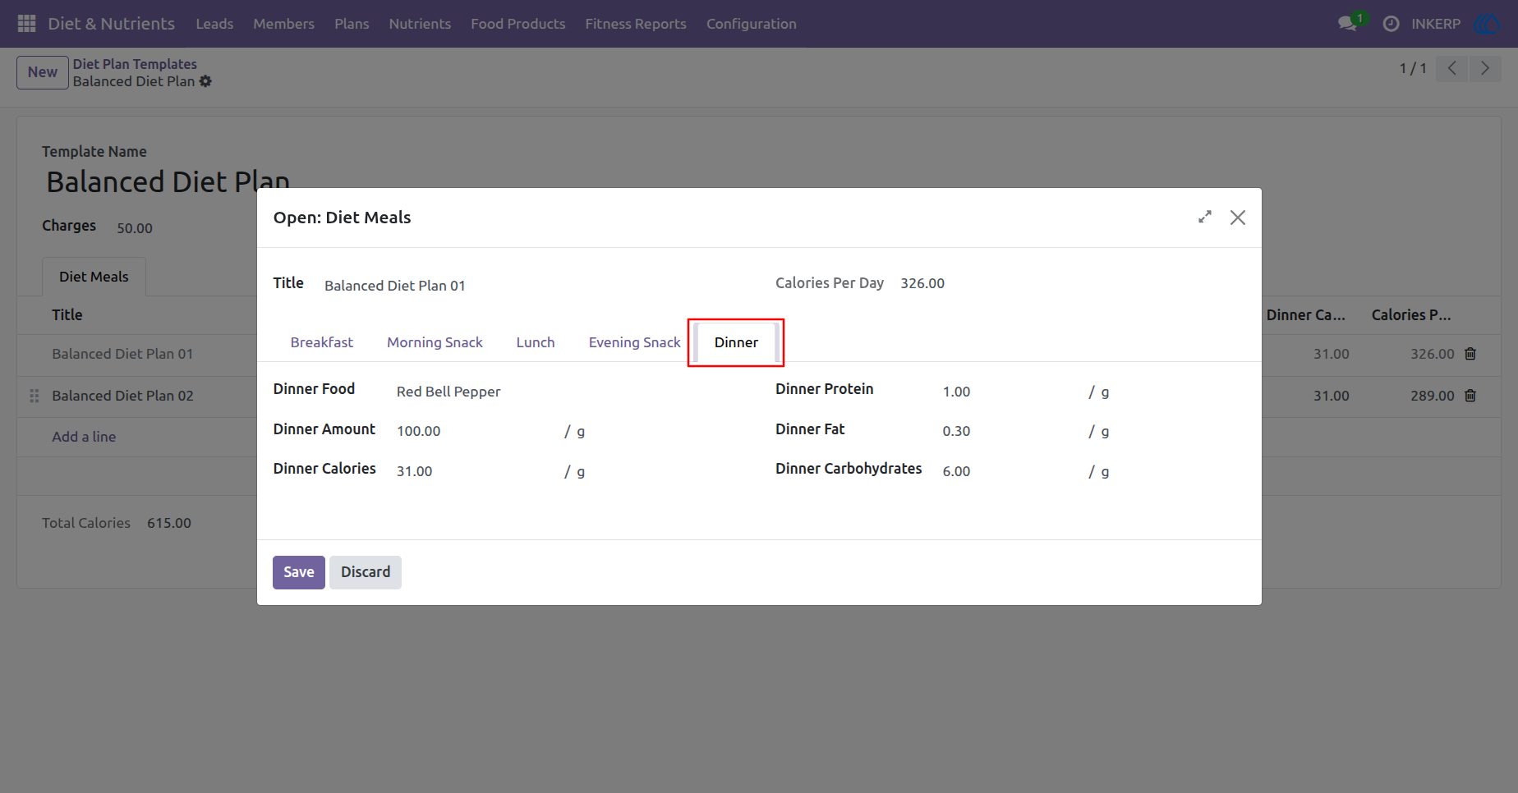Go to previous record arrow

tap(1451, 68)
